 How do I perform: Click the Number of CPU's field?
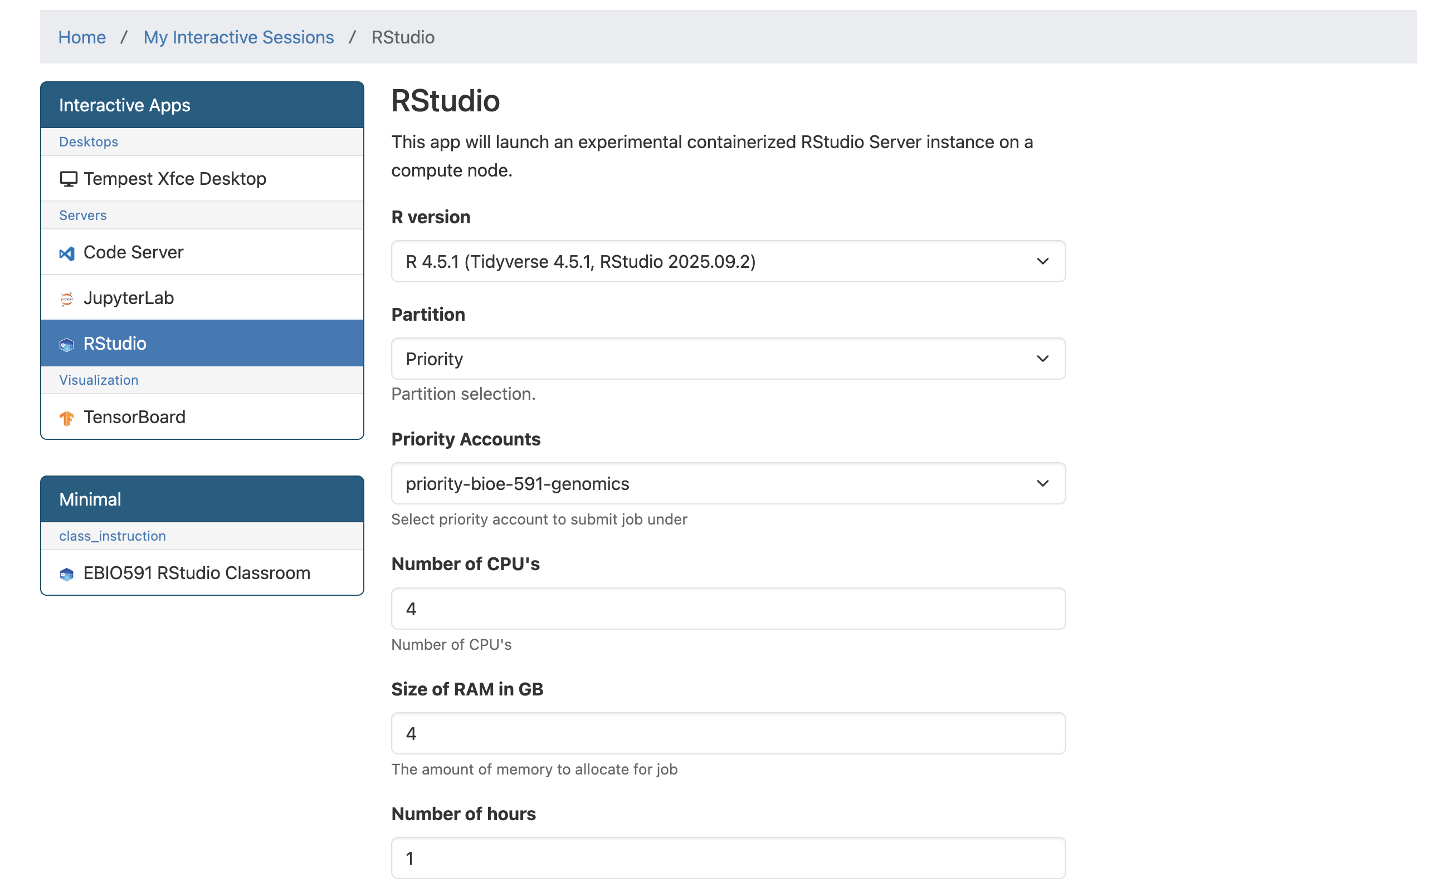pos(728,609)
